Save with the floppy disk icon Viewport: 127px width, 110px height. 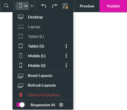click(x=65, y=6)
